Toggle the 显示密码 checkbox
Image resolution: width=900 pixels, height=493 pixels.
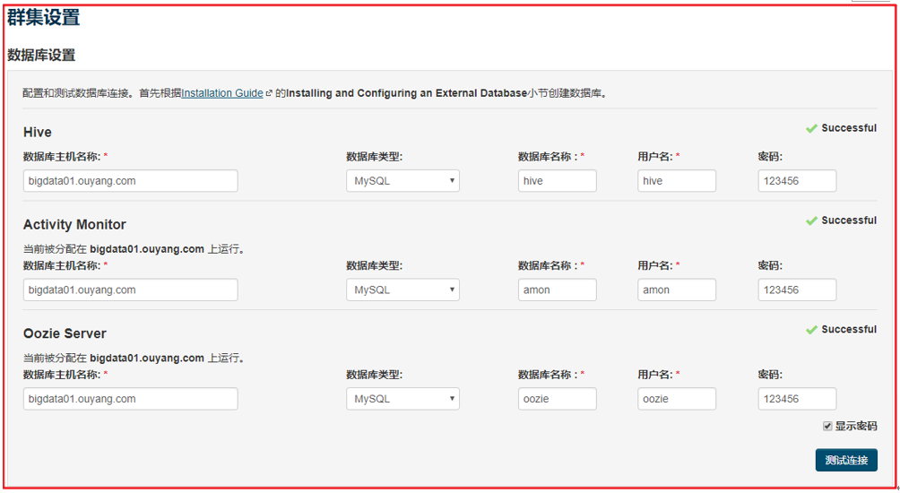click(x=827, y=426)
